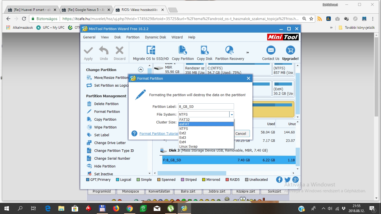Open uTorrent from the taskbar
381x214 pixels.
pyautogui.click(x=170, y=208)
